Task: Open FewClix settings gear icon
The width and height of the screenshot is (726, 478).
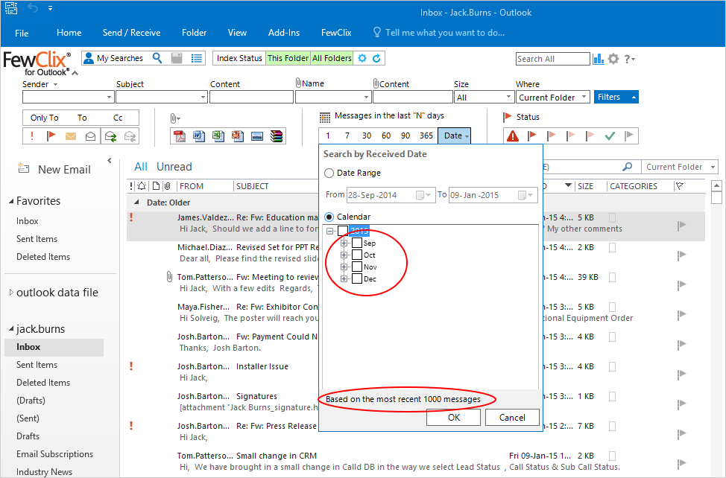Action: click(x=613, y=59)
